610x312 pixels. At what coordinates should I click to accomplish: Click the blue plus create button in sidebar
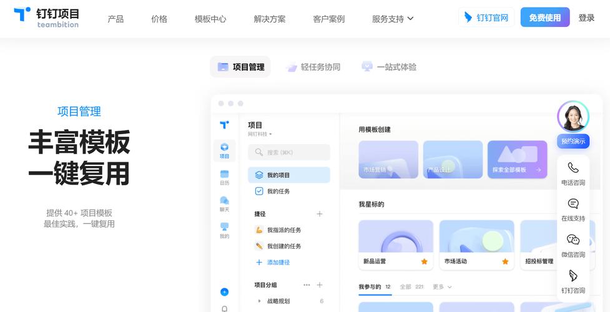[x=224, y=291]
